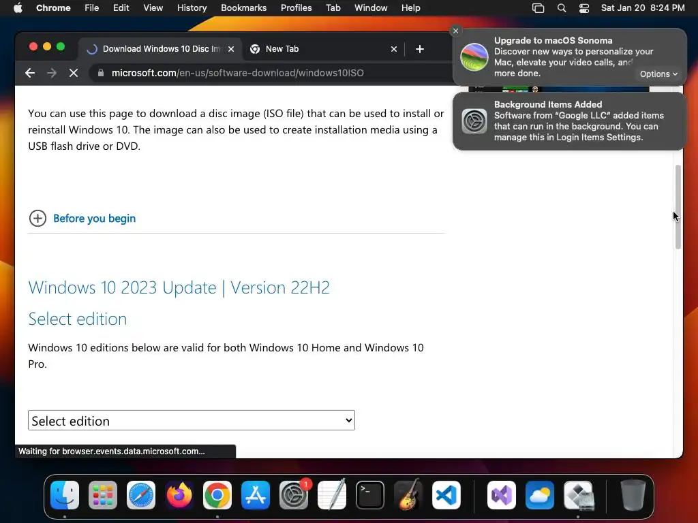
Task: Open the Window menu
Action: click(x=371, y=7)
